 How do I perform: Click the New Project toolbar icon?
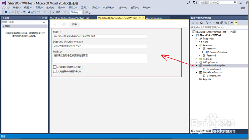pos(18,12)
